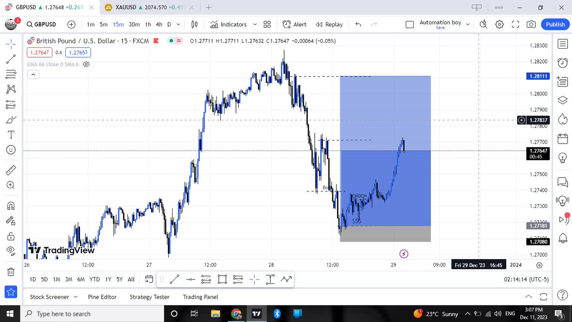The image size is (572, 322).
Task: Collapse the indicator legend chevron
Action: click(33, 74)
